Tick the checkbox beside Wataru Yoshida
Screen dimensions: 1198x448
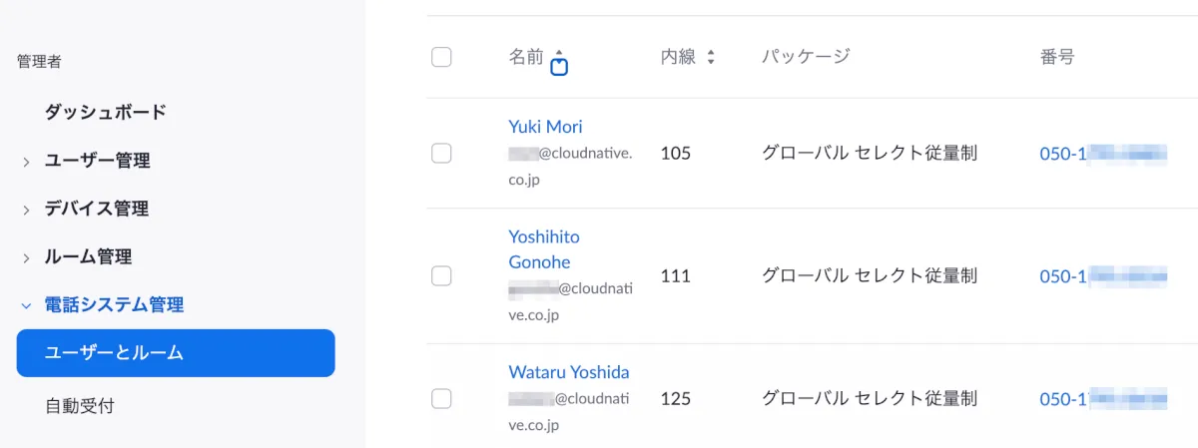(x=441, y=399)
